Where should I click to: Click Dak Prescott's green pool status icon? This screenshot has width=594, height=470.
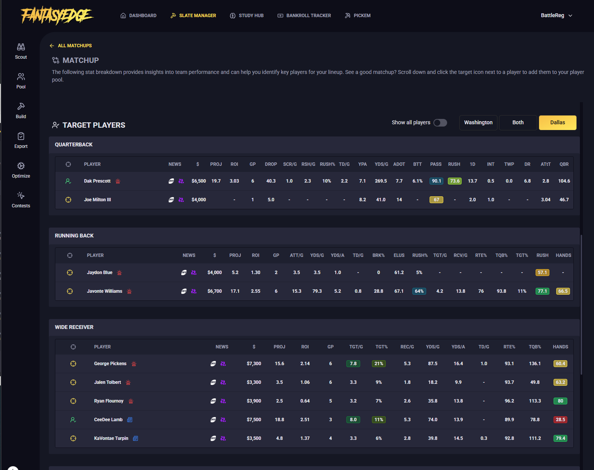pyautogui.click(x=68, y=181)
